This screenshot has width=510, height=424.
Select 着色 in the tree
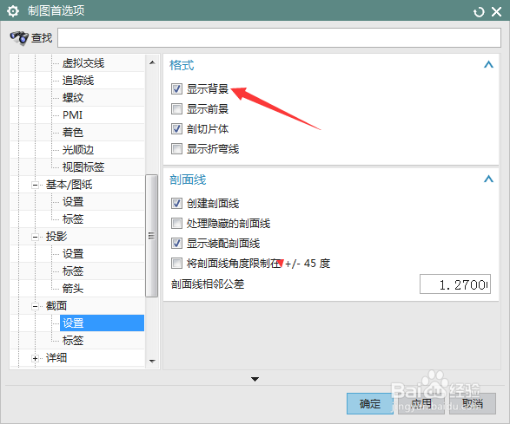73,133
